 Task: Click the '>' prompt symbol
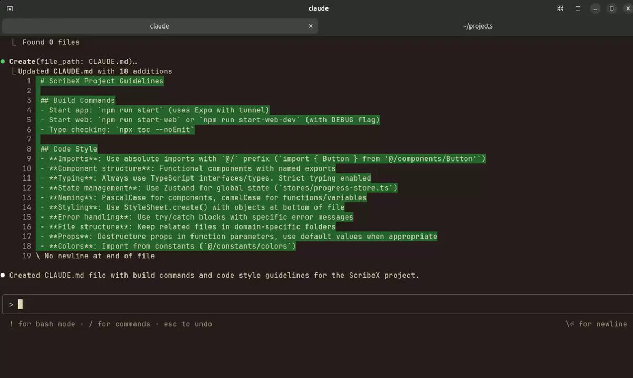point(11,305)
